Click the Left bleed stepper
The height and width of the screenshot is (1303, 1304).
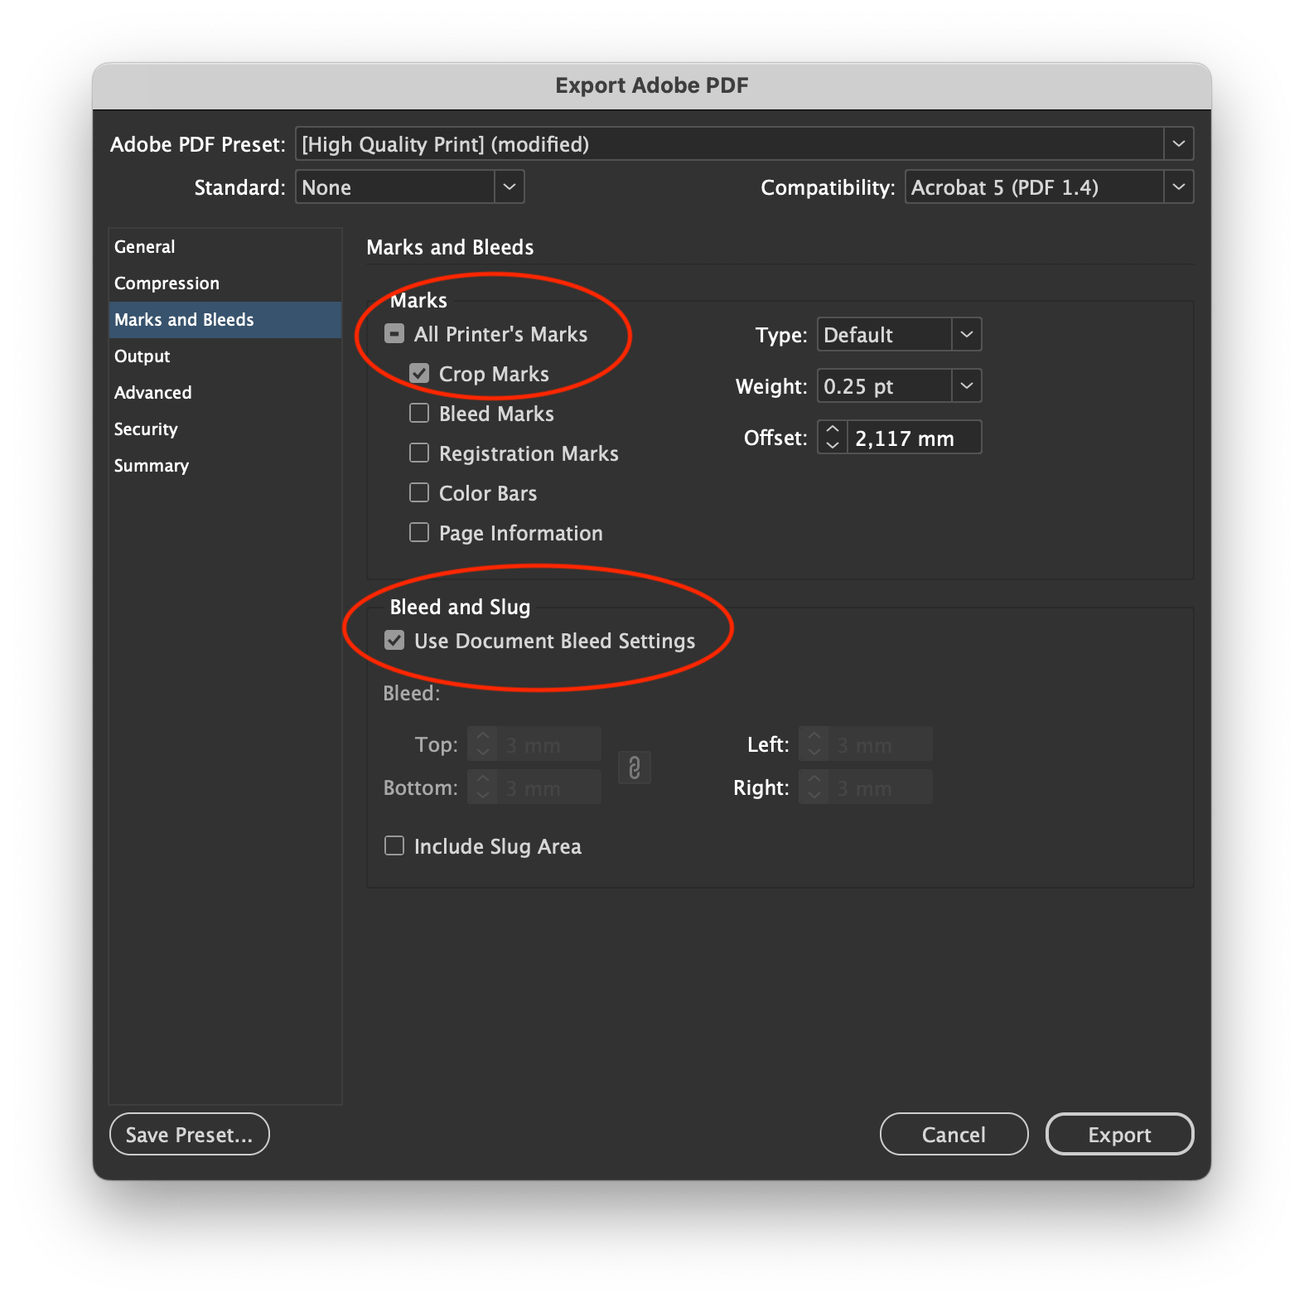tap(814, 744)
